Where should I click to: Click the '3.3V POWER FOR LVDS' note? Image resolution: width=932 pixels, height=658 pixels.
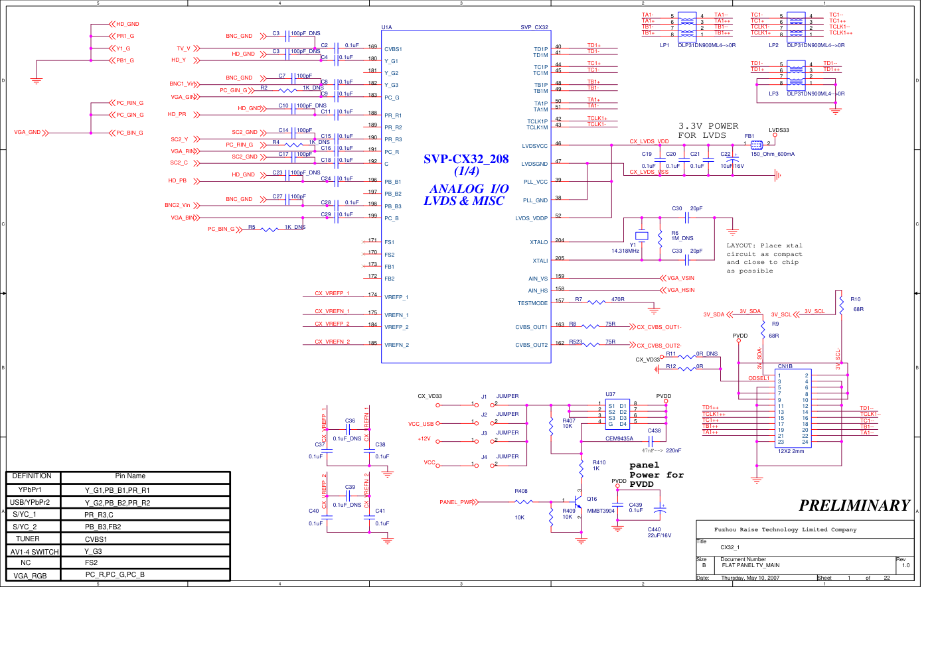coord(708,131)
